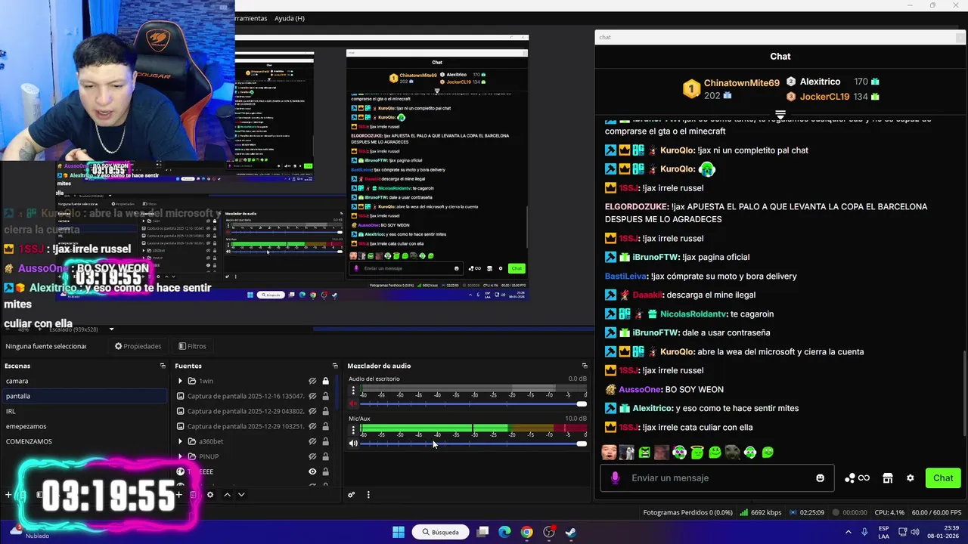The height and width of the screenshot is (544, 968).
Task: Open ChinatownMite69 in the leaderboard
Action: point(741,83)
